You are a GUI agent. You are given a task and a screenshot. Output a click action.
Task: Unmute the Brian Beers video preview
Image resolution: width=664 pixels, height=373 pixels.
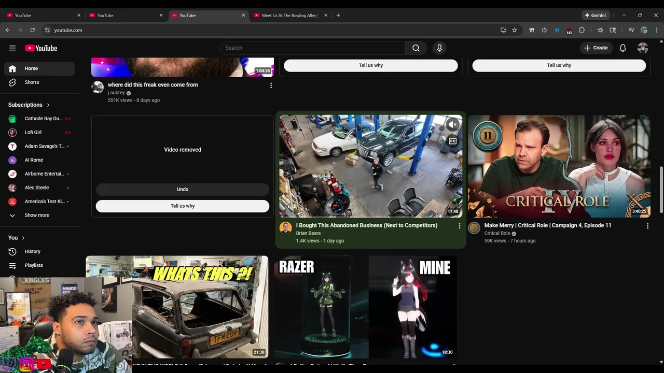453,124
